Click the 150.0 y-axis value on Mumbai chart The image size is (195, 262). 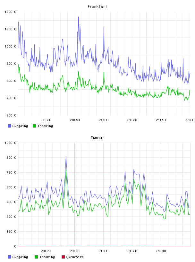point(11,231)
